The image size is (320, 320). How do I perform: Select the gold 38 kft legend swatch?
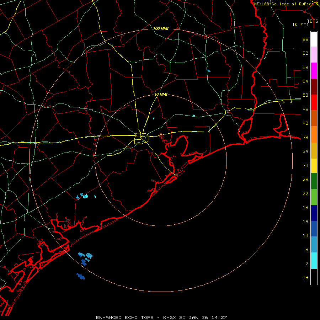click(314, 150)
